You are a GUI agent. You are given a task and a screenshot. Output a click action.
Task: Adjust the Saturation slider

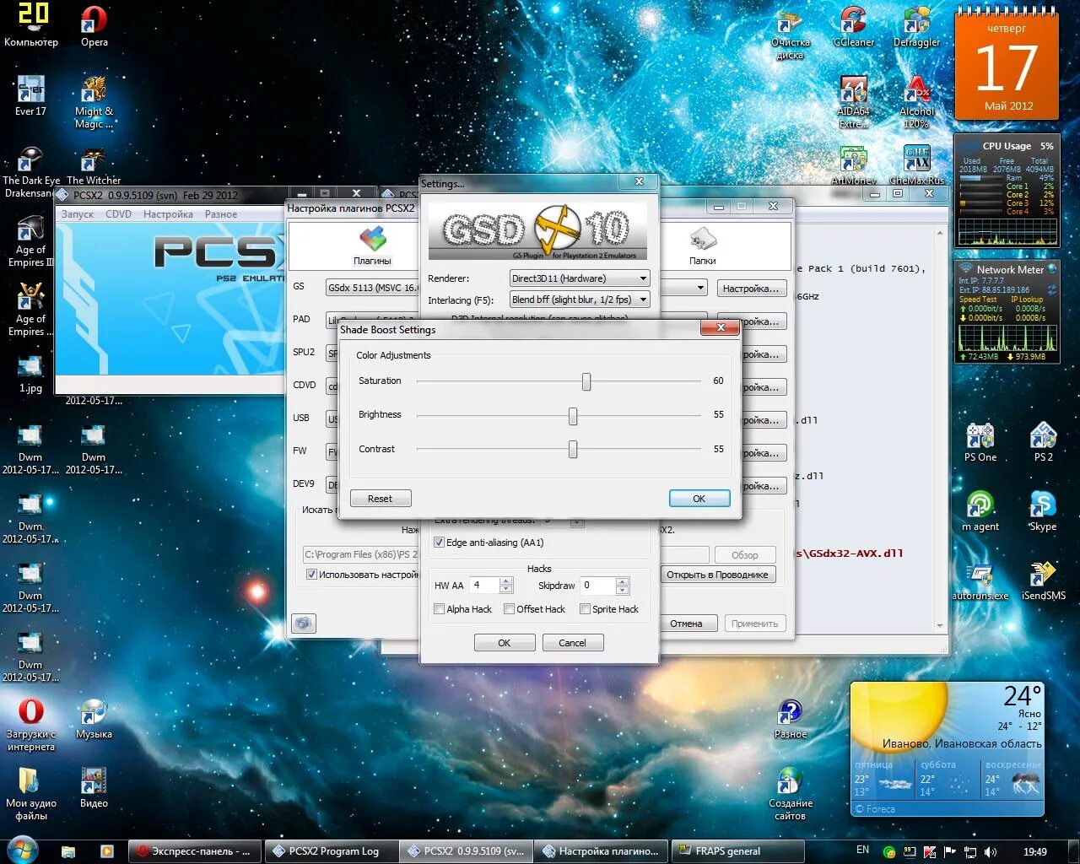point(586,382)
